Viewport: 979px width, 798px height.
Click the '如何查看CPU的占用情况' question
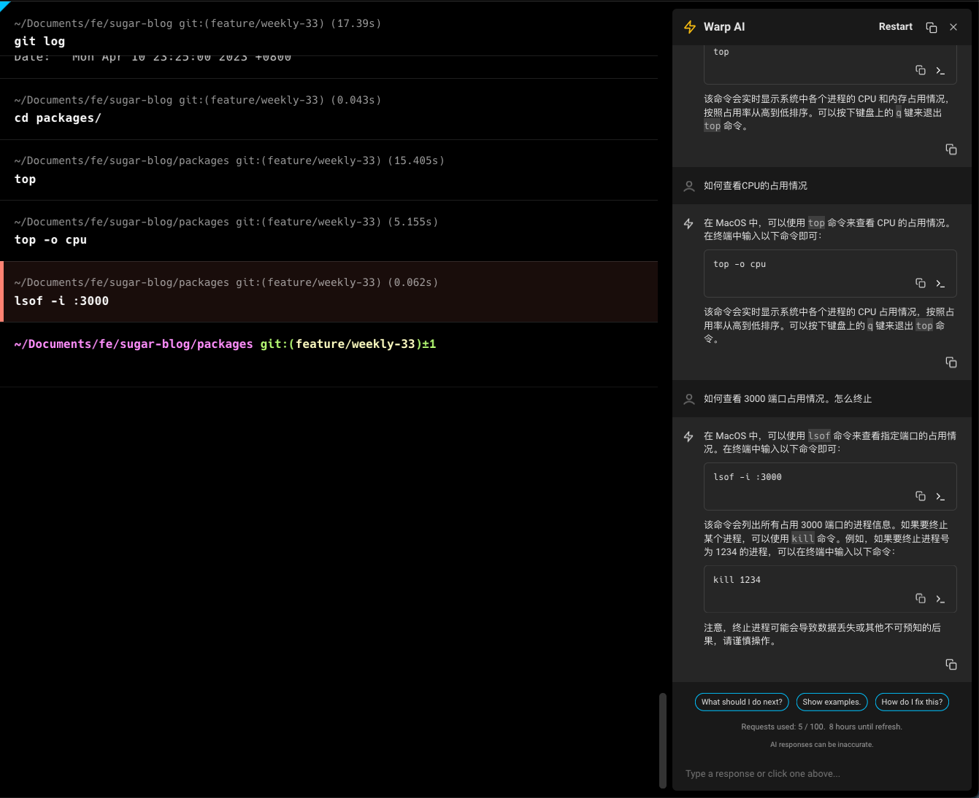coord(756,186)
